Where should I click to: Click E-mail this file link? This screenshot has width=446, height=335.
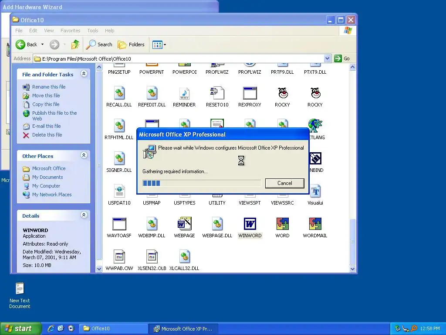click(46, 126)
